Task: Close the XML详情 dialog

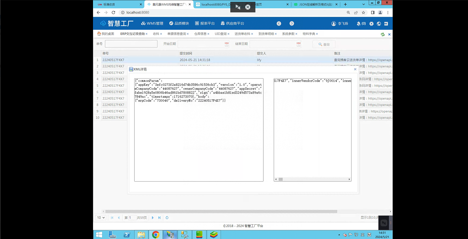Action: pos(355,69)
